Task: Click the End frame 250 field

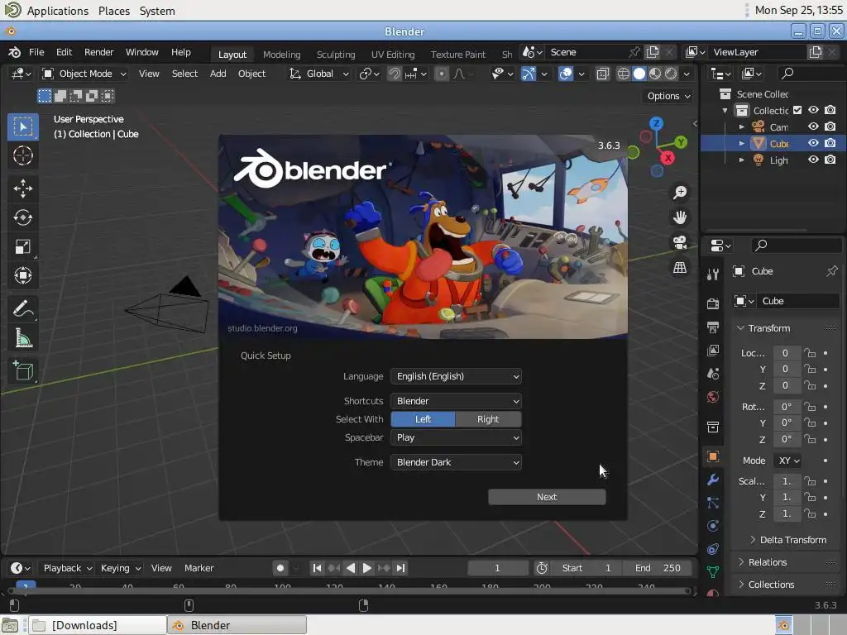Action: tap(658, 568)
